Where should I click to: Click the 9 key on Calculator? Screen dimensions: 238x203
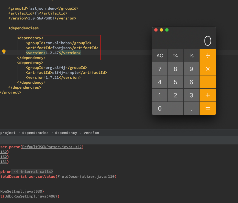(x=192, y=69)
